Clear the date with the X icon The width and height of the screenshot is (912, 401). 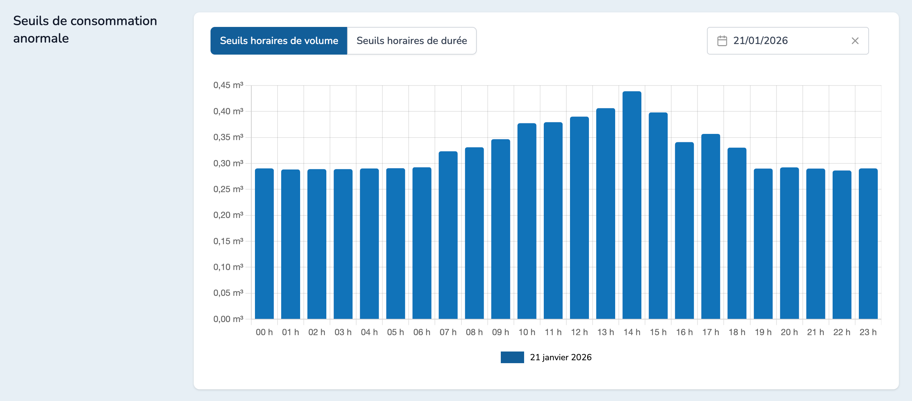[x=855, y=41]
